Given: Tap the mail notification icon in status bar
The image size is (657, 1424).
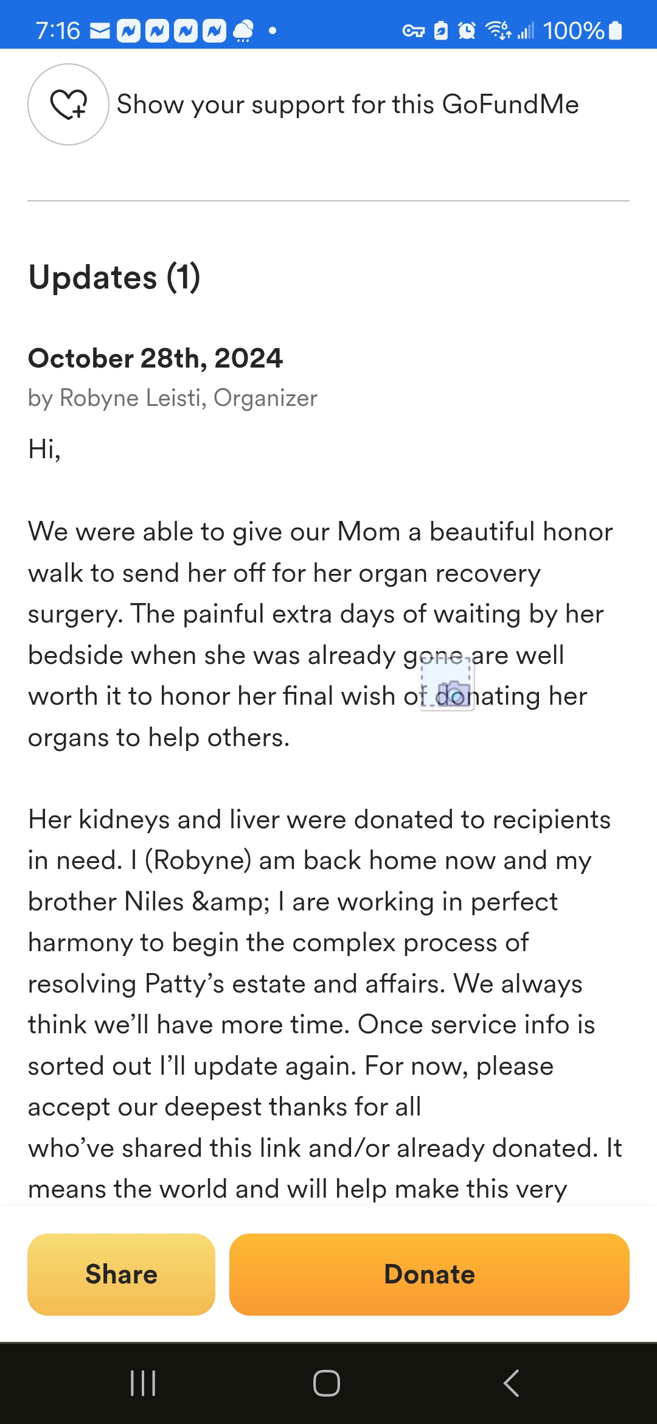Looking at the screenshot, I should point(100,30).
